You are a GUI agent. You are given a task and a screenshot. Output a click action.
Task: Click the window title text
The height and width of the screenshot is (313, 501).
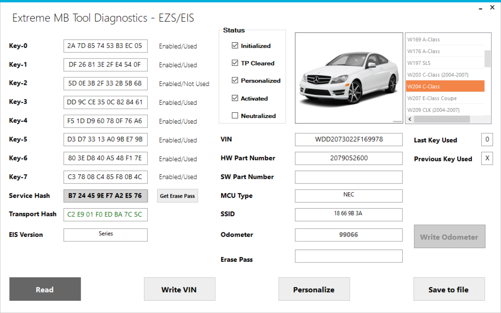(x=103, y=18)
